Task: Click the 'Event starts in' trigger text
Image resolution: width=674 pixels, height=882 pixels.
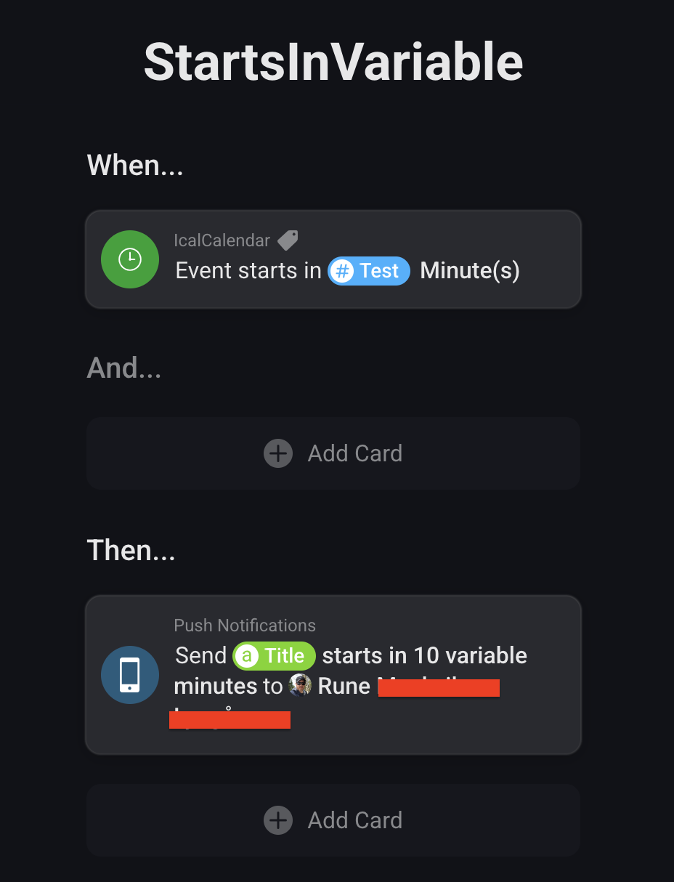Action: pos(248,271)
